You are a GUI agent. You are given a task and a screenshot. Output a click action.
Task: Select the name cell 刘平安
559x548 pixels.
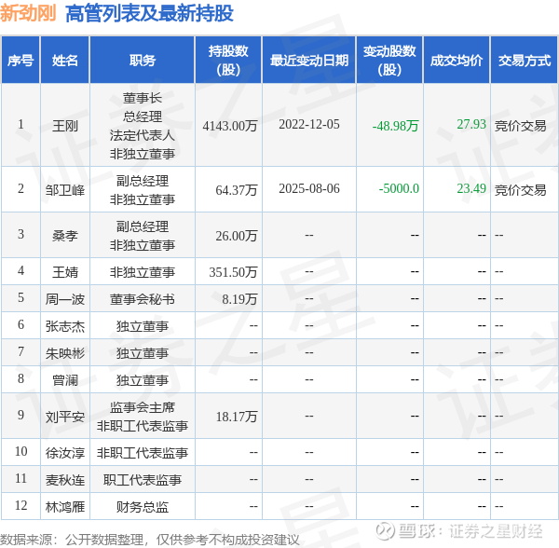pyautogui.click(x=65, y=417)
